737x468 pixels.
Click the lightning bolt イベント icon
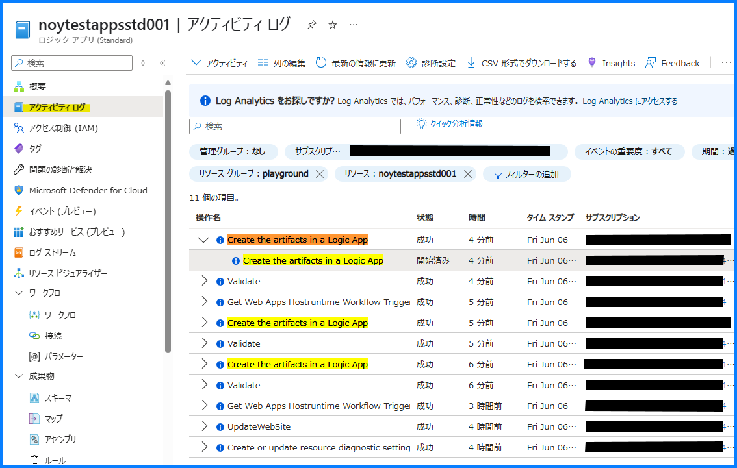[19, 211]
